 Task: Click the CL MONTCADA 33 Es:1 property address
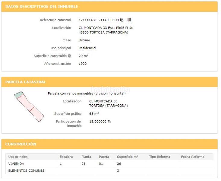106,28
